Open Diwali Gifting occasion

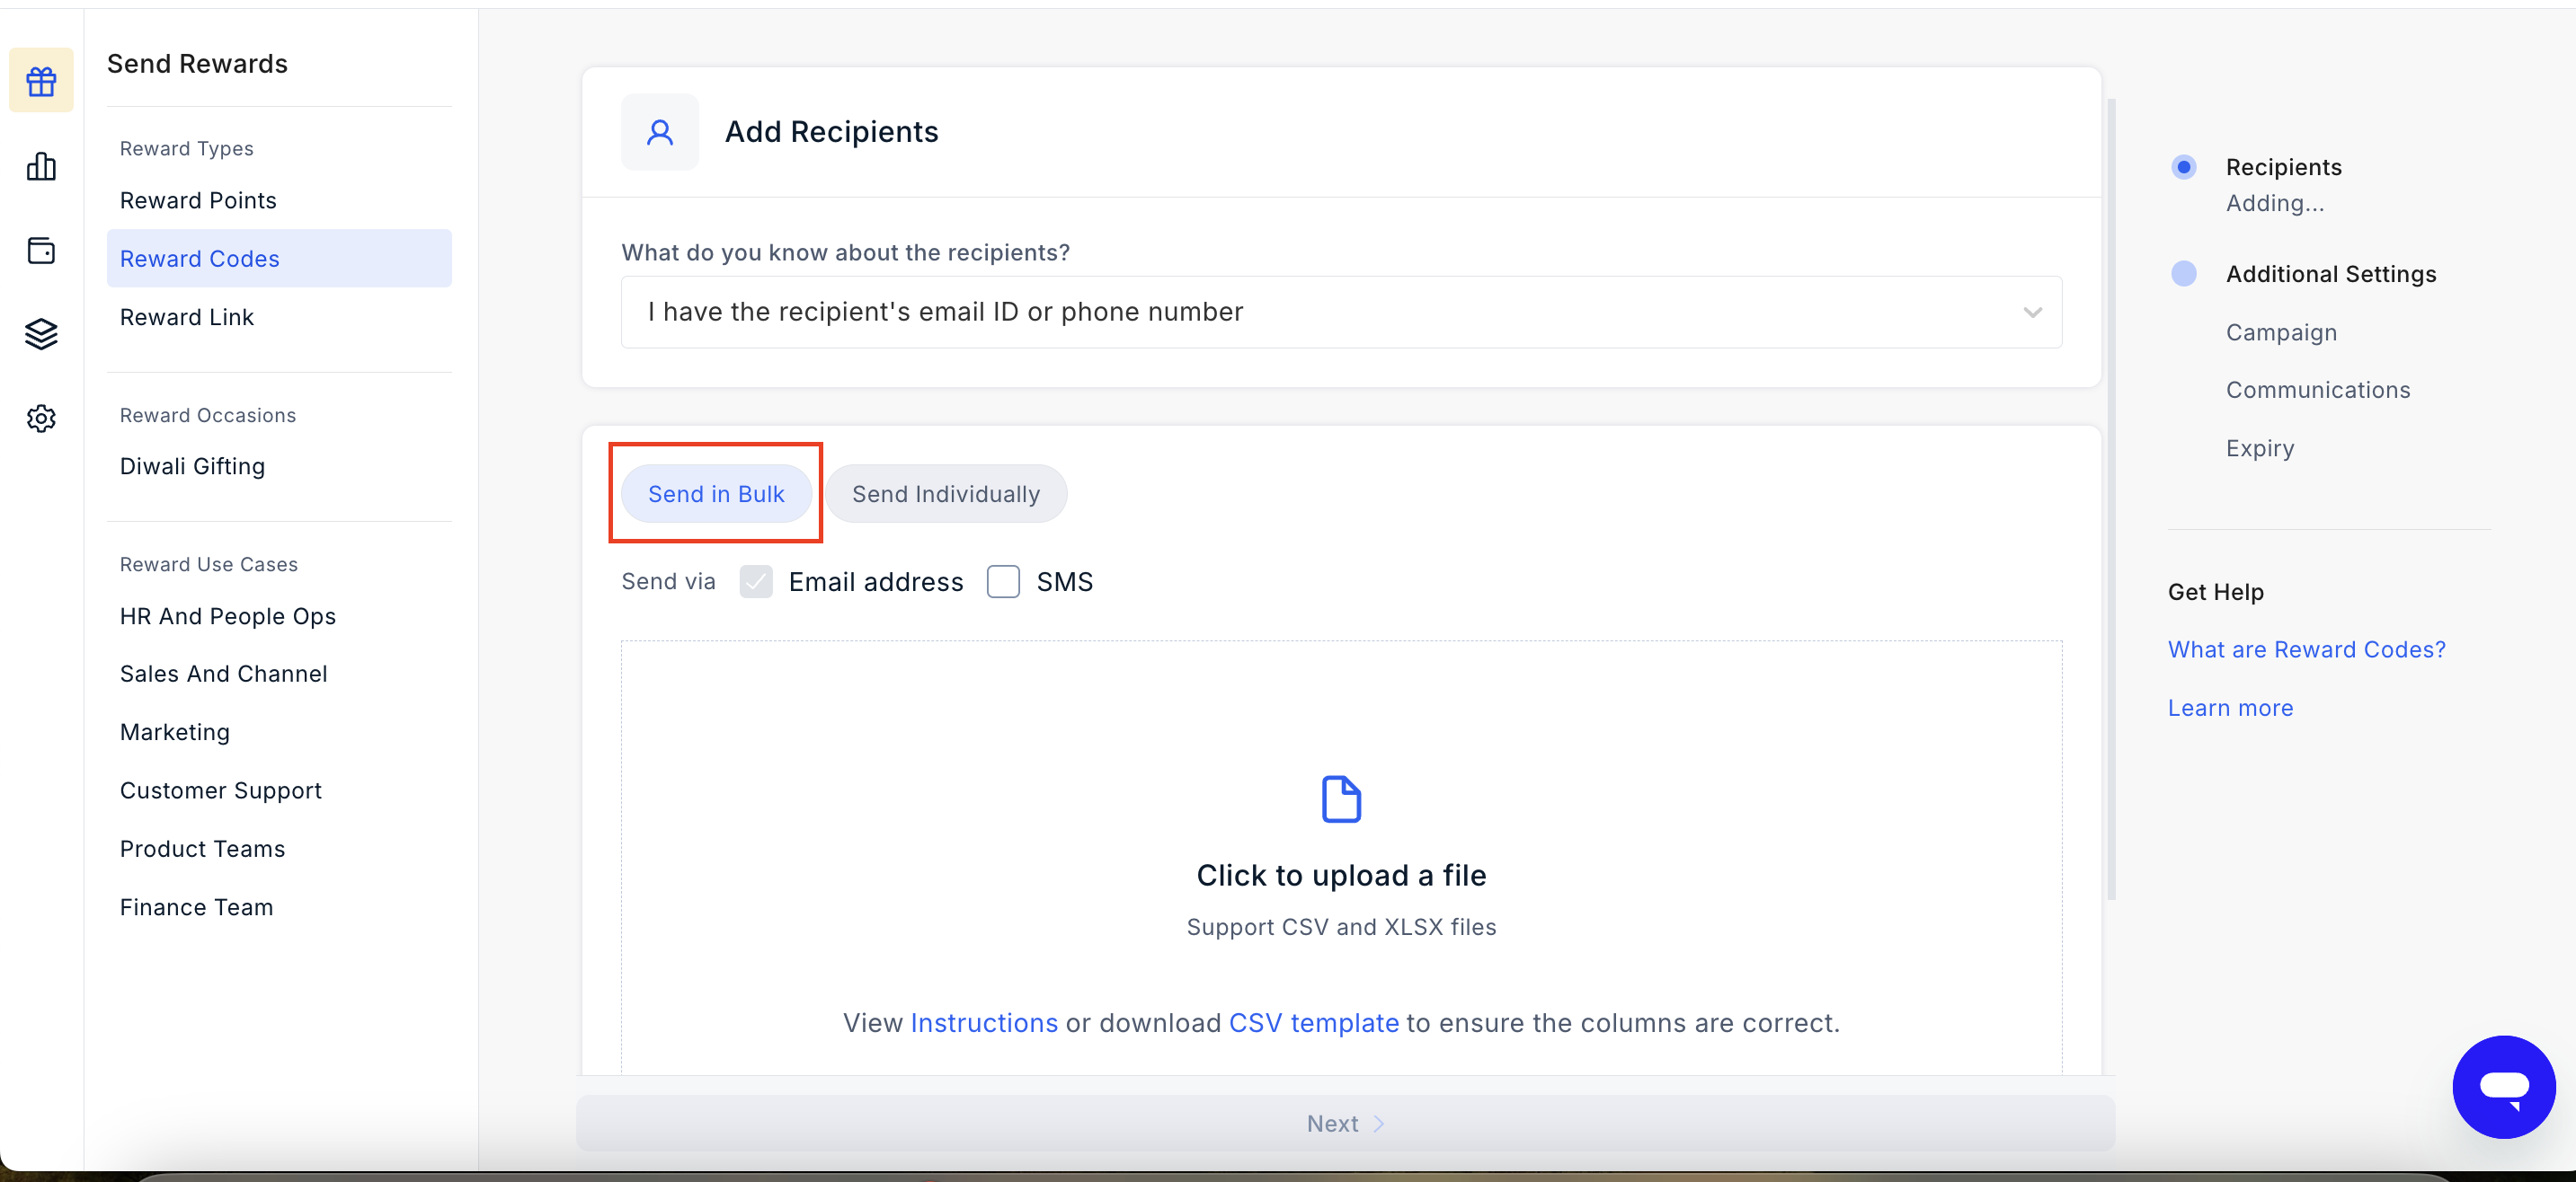(x=192, y=467)
